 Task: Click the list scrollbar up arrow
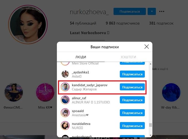(x=151, y=64)
